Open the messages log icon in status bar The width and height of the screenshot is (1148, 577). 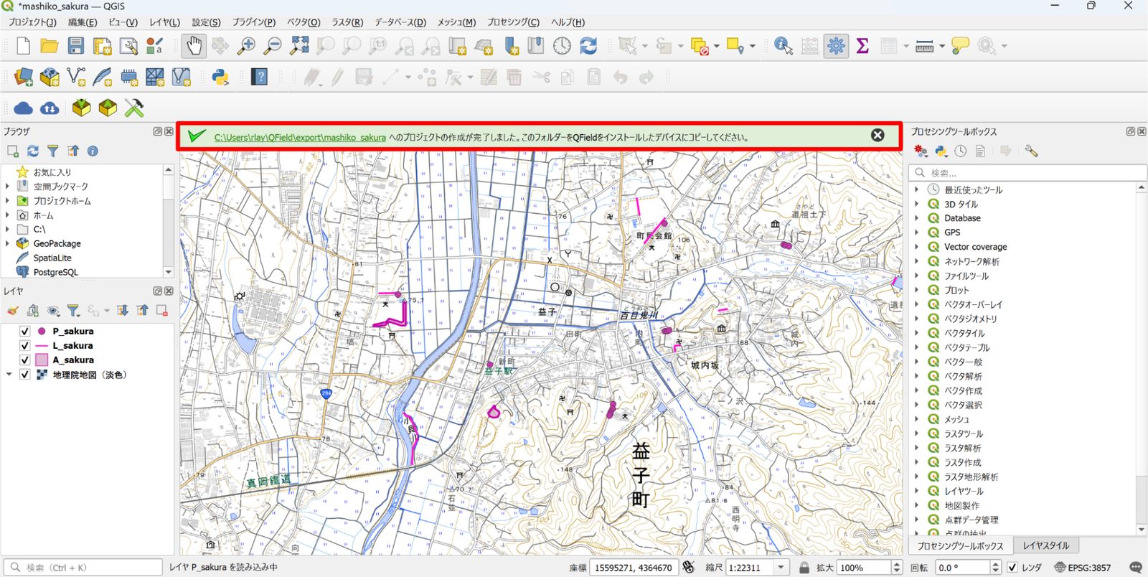(1135, 568)
